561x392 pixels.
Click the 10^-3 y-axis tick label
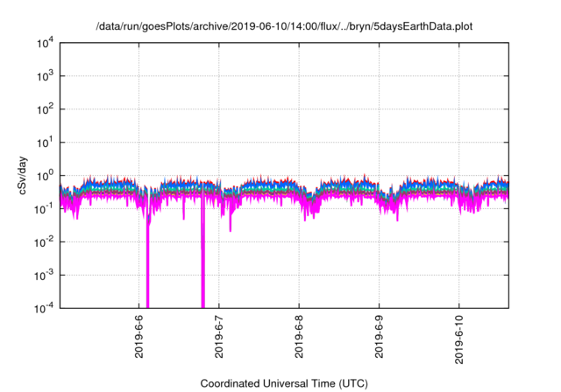click(x=44, y=276)
